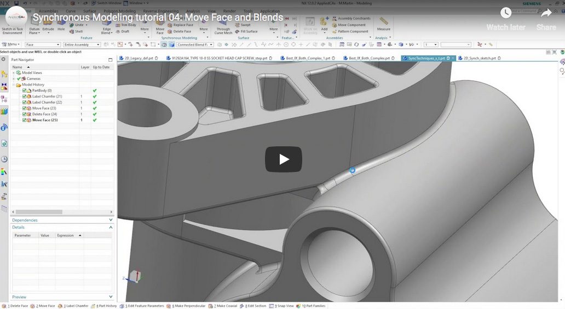The height and width of the screenshot is (309, 565).
Task: Click Edit Feature Parameters in bottom bar
Action: click(142, 306)
